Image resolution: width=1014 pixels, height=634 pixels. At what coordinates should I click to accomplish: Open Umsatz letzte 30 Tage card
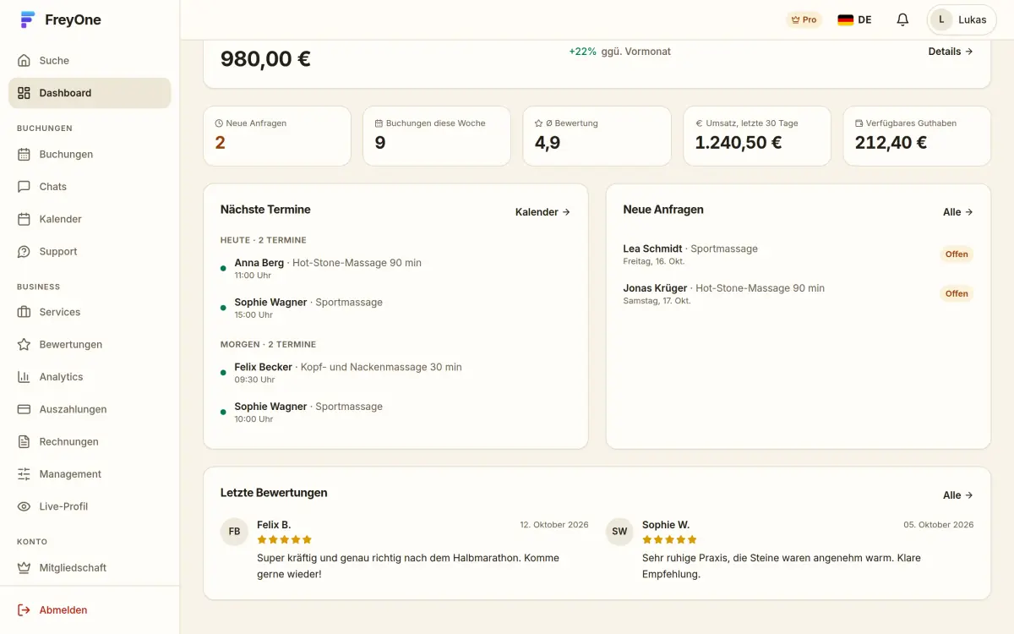[757, 136]
